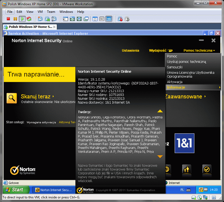This screenshot has height=202, width=224.
Task: Suspend the virtual machine with the pause icon
Action: pyautogui.click(x=15, y=19)
